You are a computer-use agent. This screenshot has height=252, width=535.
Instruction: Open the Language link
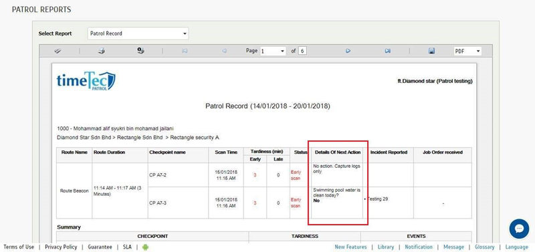coord(516,247)
